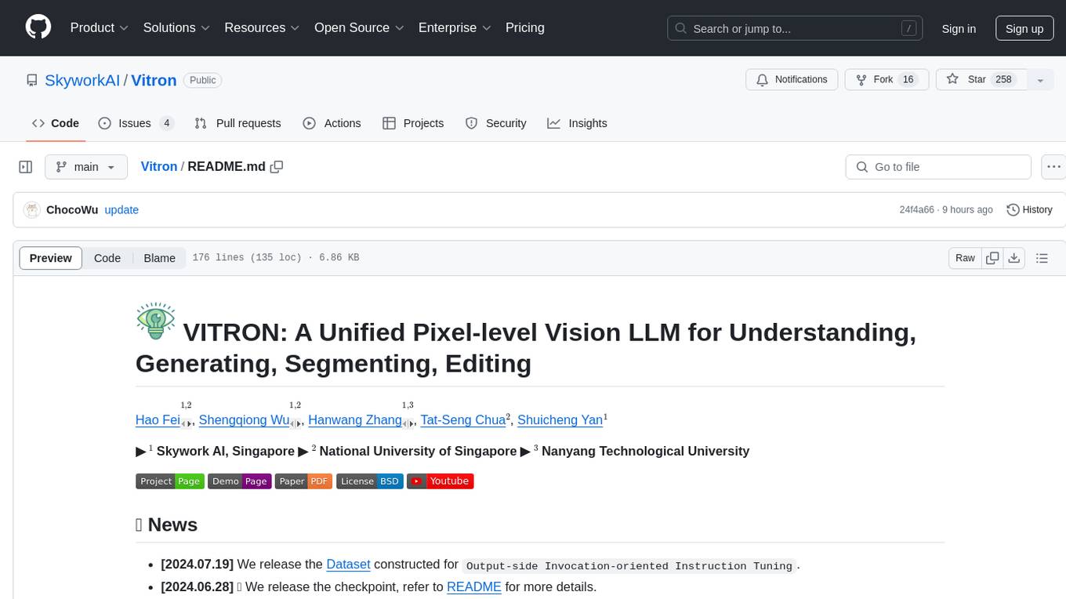The height and width of the screenshot is (599, 1066).
Task: Switch to the Projects tab
Action: pos(413,123)
